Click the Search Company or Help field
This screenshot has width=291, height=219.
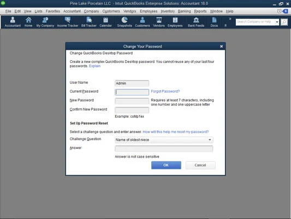click(x=256, y=22)
